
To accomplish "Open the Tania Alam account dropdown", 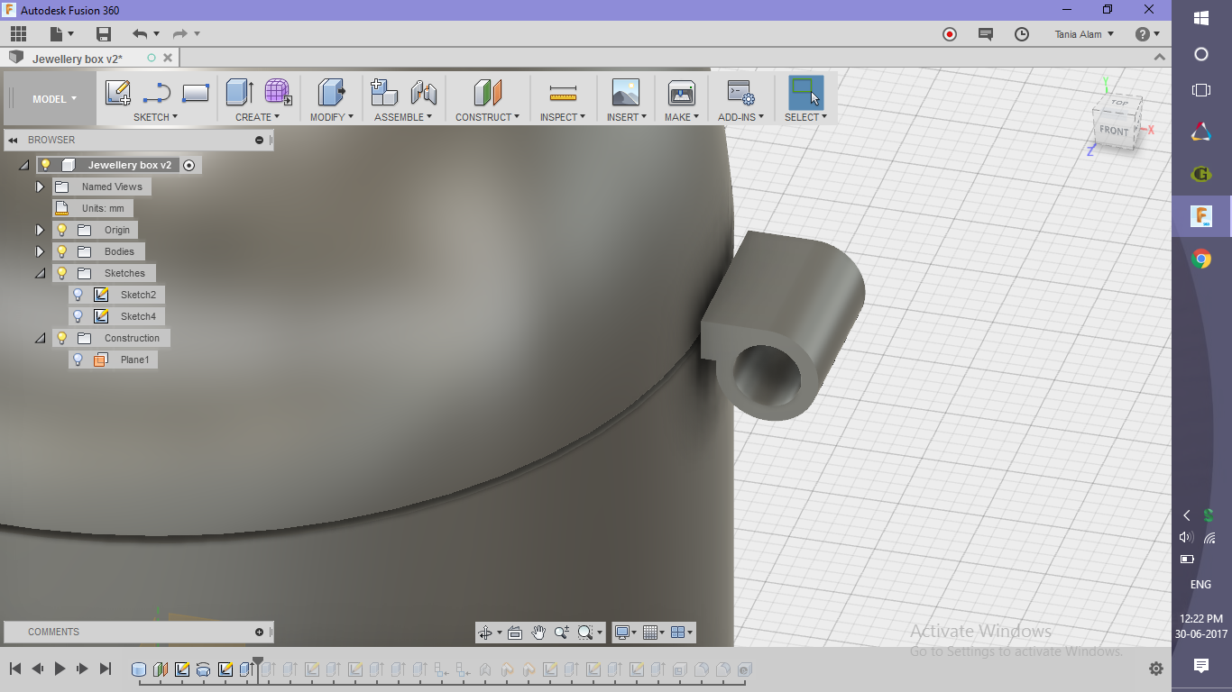I will point(1084,34).
